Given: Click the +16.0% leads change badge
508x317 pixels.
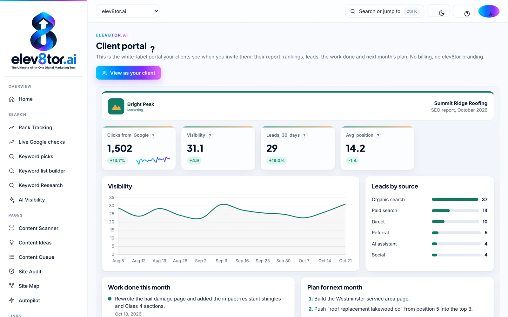Looking at the screenshot, I should (x=277, y=161).
